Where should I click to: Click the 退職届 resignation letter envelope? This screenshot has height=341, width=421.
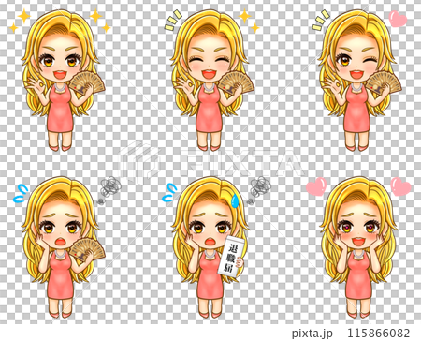[x=232, y=256]
